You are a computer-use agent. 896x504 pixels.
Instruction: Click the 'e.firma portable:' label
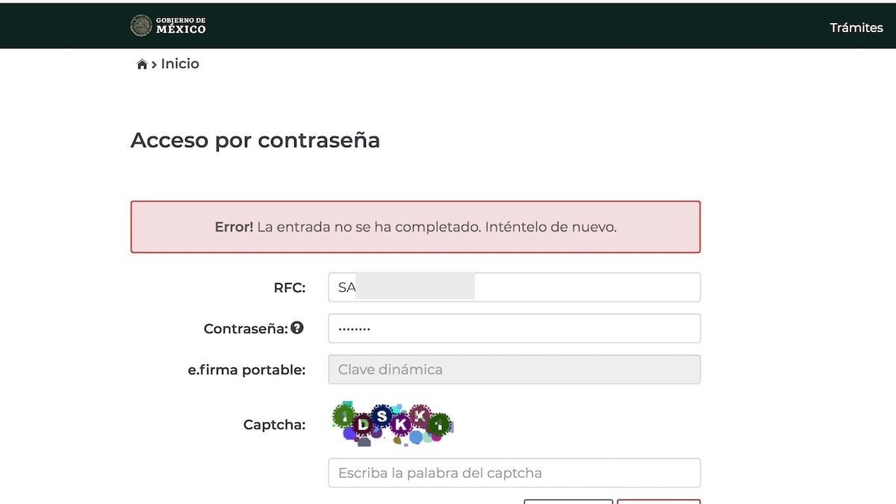(x=246, y=370)
